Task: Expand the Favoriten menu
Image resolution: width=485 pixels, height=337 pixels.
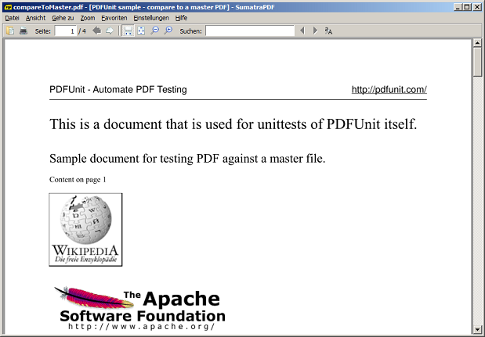Action: click(x=114, y=17)
